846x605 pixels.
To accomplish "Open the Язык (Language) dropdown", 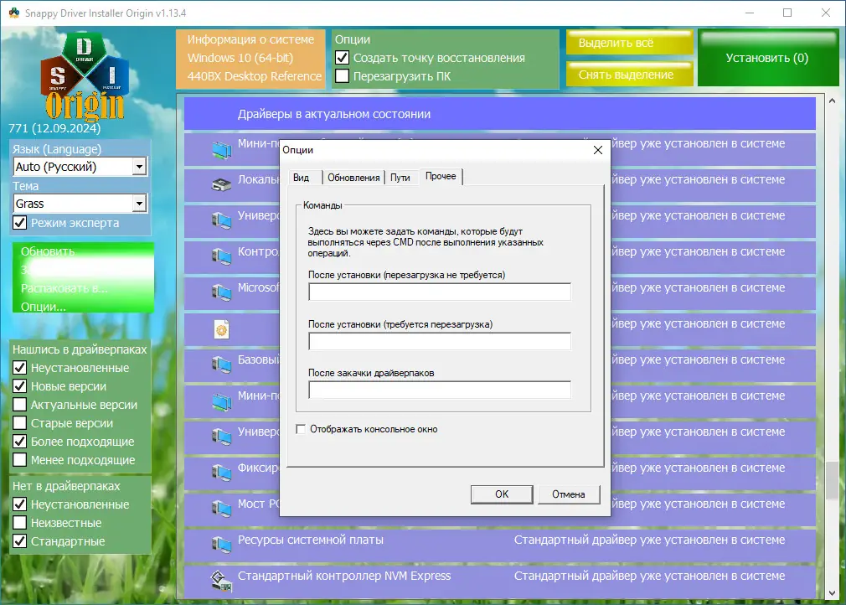I will coord(80,167).
